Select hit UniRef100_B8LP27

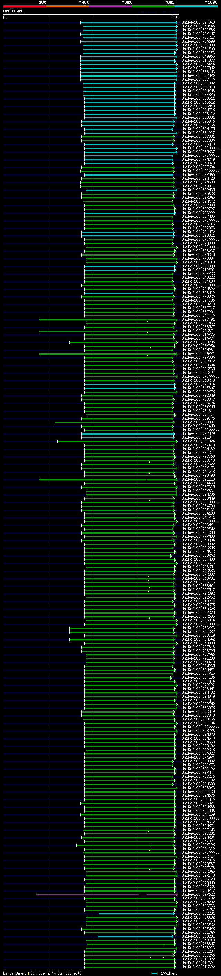198,133
